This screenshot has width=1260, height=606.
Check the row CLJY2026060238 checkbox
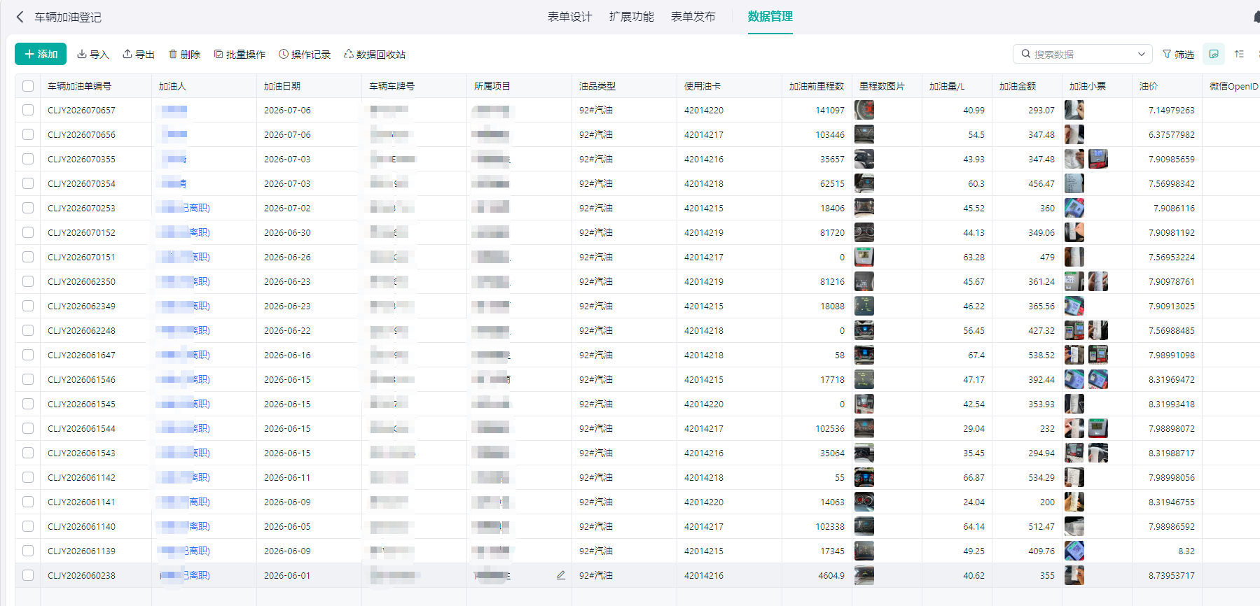(28, 575)
